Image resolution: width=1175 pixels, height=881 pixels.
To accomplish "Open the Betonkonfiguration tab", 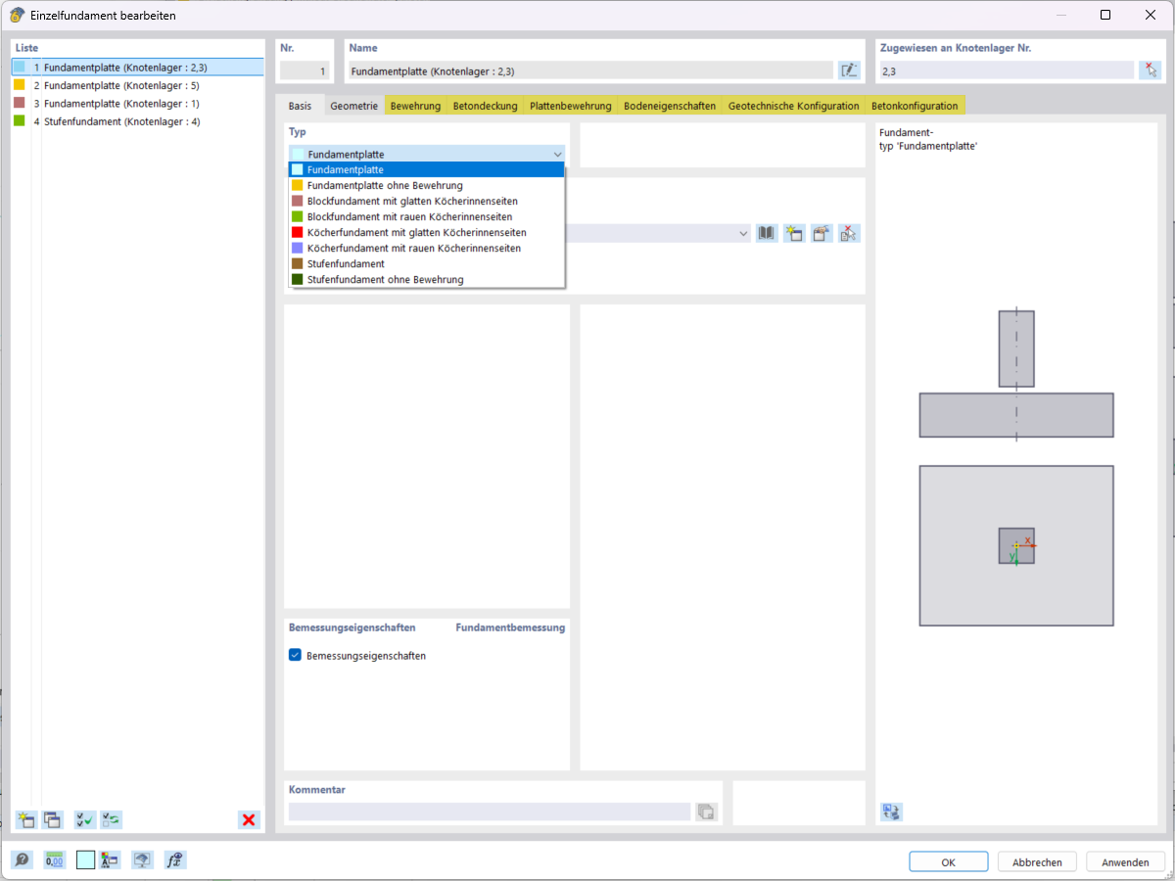I will 915,106.
